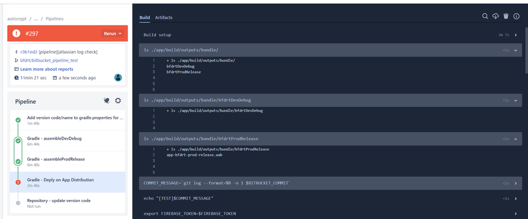The height and width of the screenshot is (219, 528).
Task: Go to Pipelines breadcrumb
Action: click(x=54, y=19)
